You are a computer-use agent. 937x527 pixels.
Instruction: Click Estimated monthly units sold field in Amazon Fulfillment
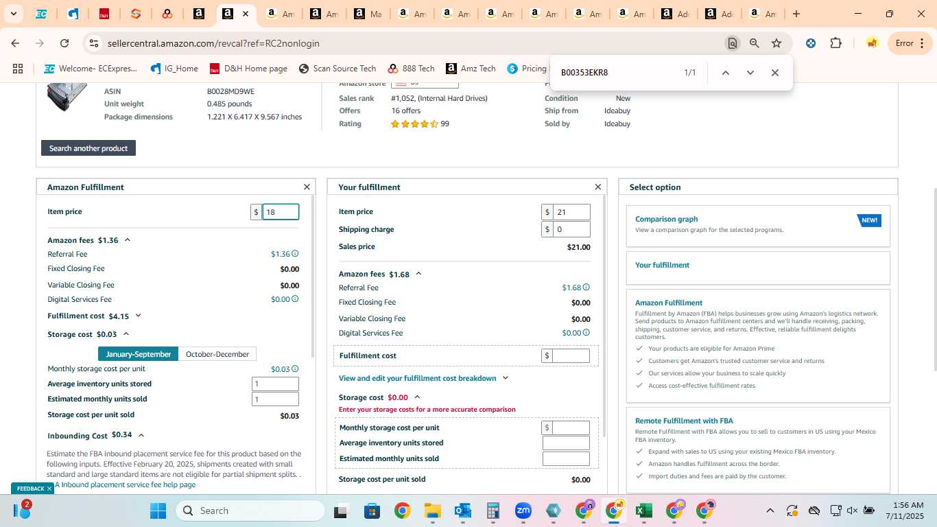tap(275, 399)
